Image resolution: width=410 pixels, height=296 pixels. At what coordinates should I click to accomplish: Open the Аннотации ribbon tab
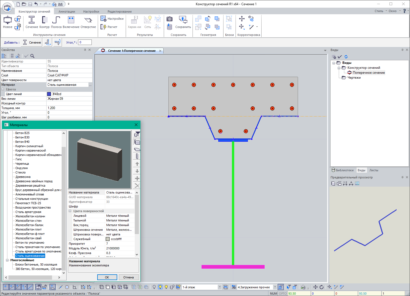tap(67, 12)
